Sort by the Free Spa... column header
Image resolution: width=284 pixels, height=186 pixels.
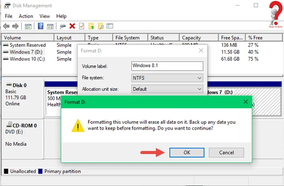[232, 38]
